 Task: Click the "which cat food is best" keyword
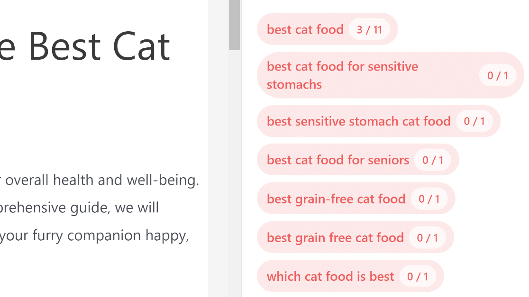point(330,277)
